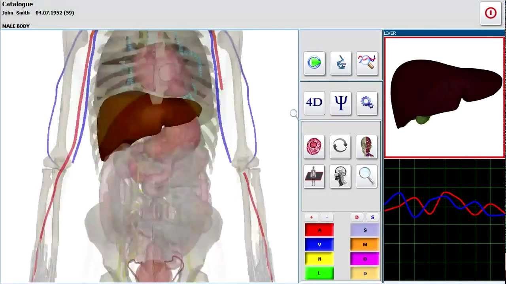Click the graph analysis magnifier icon
Viewport: 506px width, 284px height.
tap(367, 63)
